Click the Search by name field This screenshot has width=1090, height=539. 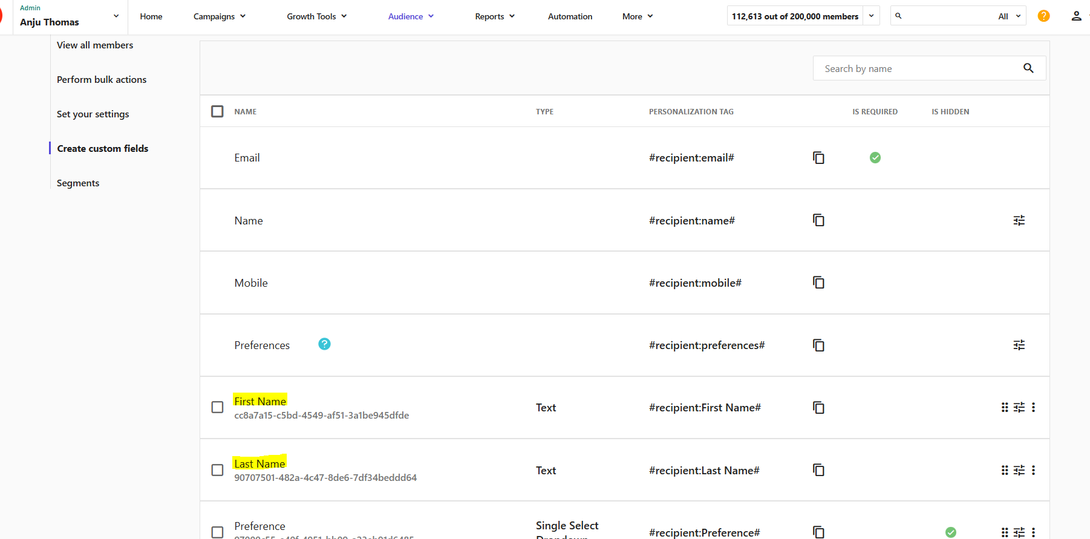pos(929,68)
